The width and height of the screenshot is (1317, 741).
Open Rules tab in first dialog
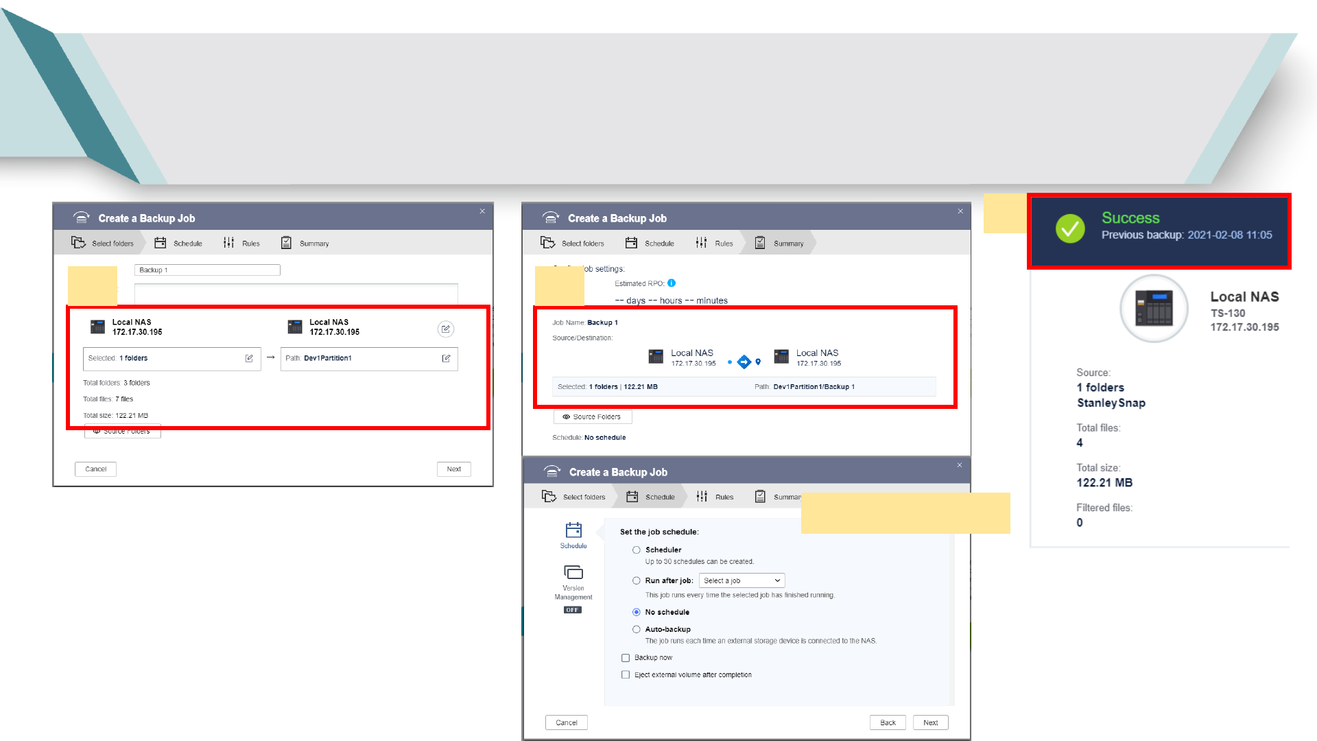[241, 243]
